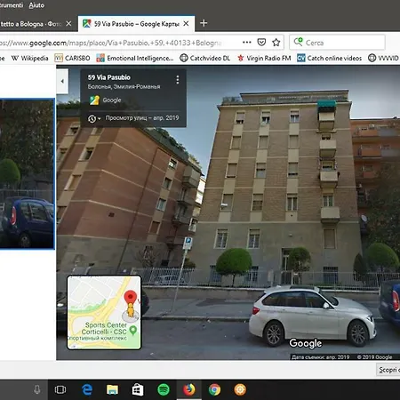400x400 pixels.
Task: Click the taskbar microphone icon
Action: coord(37,389)
